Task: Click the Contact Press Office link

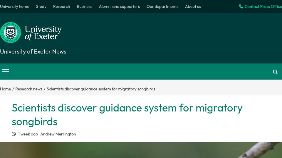Action: coord(263,6)
